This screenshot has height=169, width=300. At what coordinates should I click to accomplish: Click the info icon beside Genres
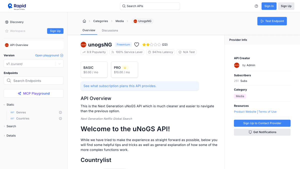(x=60, y=112)
